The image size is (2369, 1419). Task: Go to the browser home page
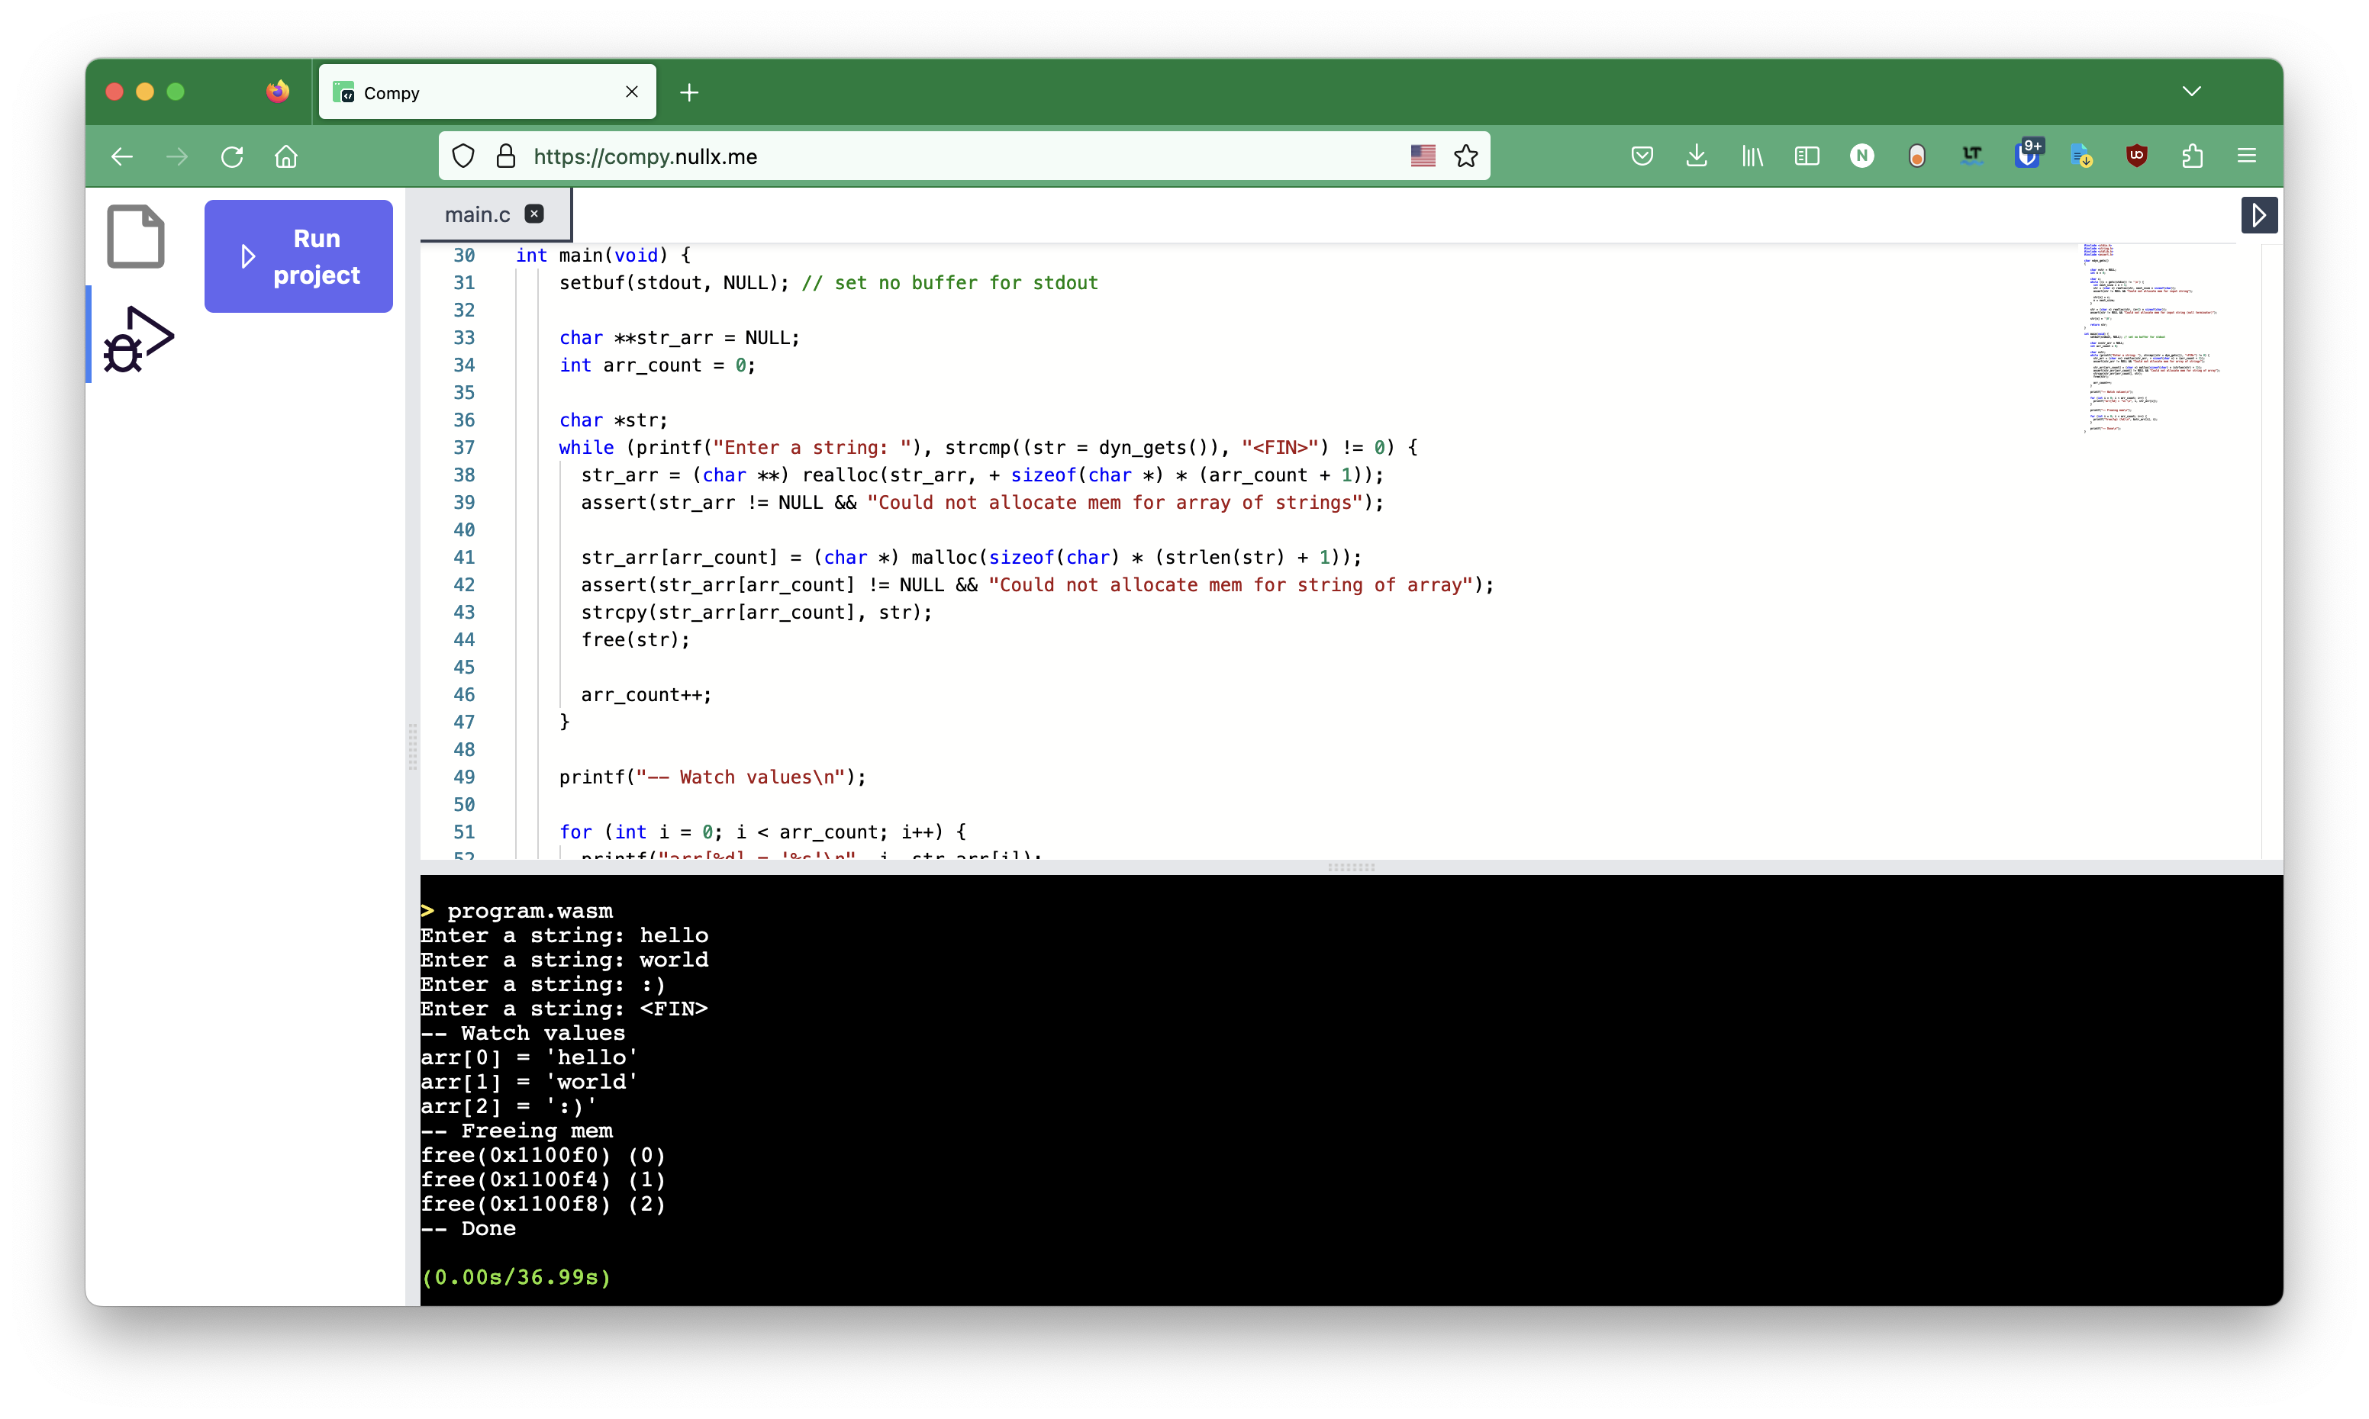pyautogui.click(x=286, y=156)
